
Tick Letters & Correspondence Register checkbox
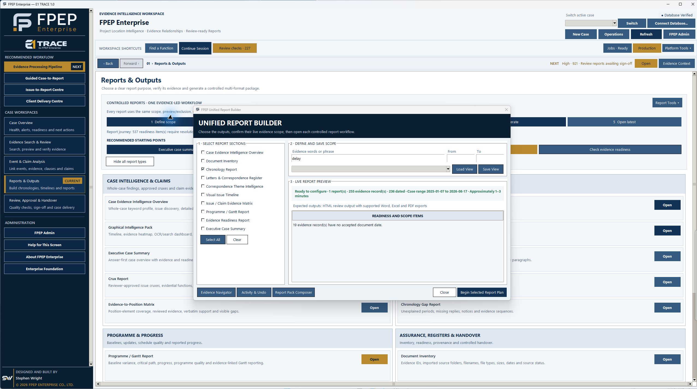click(x=203, y=178)
